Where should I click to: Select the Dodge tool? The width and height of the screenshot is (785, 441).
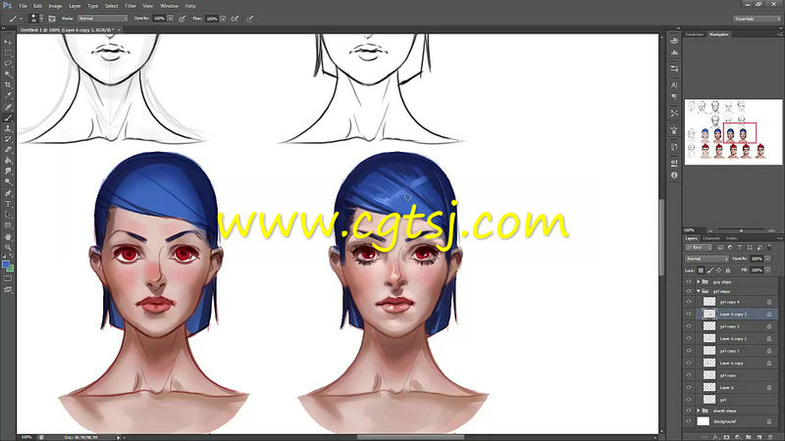pyautogui.click(x=8, y=181)
